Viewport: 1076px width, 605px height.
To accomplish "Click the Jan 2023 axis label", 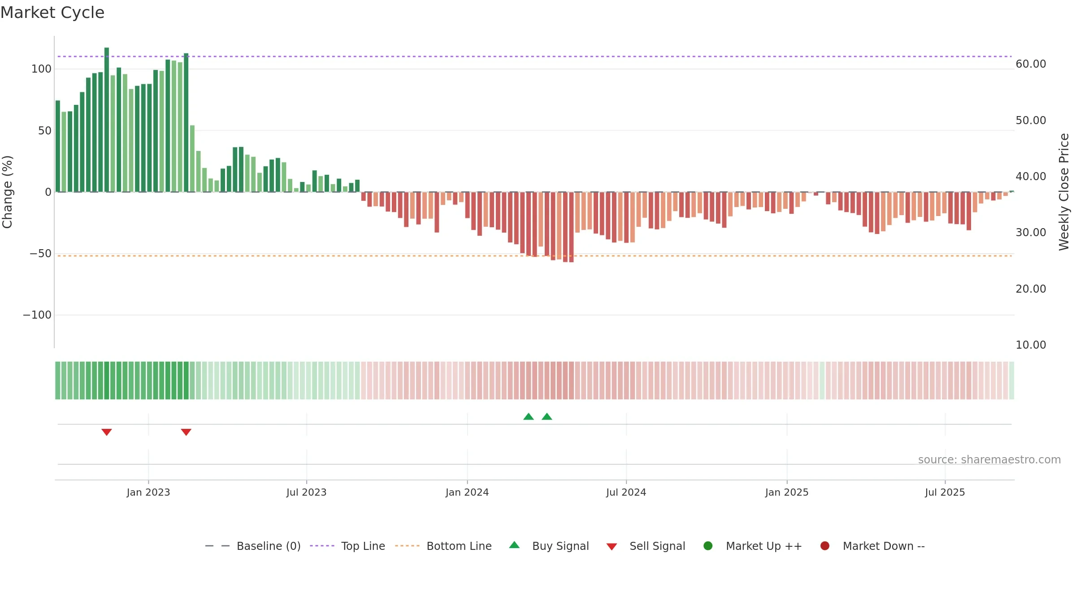I will [x=148, y=492].
